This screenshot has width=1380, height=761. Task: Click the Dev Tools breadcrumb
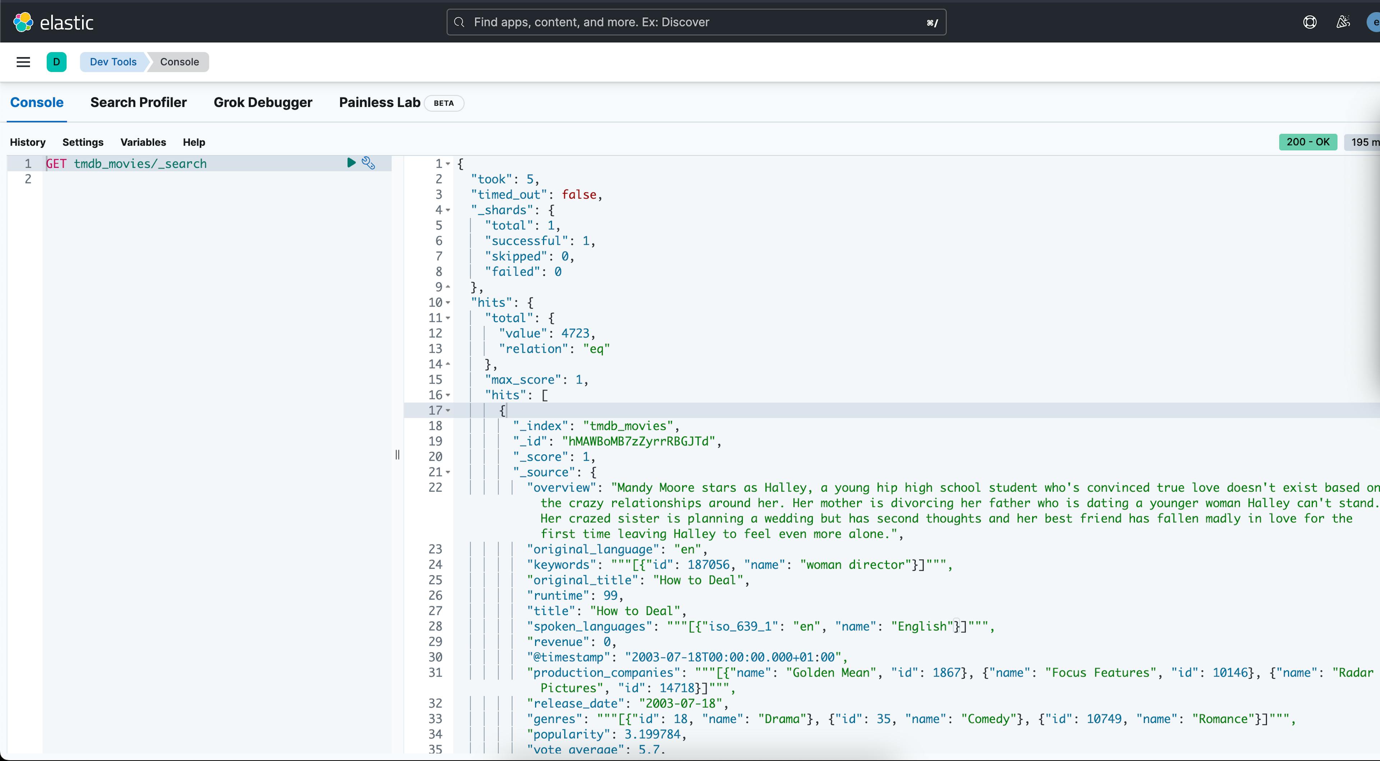tap(113, 61)
